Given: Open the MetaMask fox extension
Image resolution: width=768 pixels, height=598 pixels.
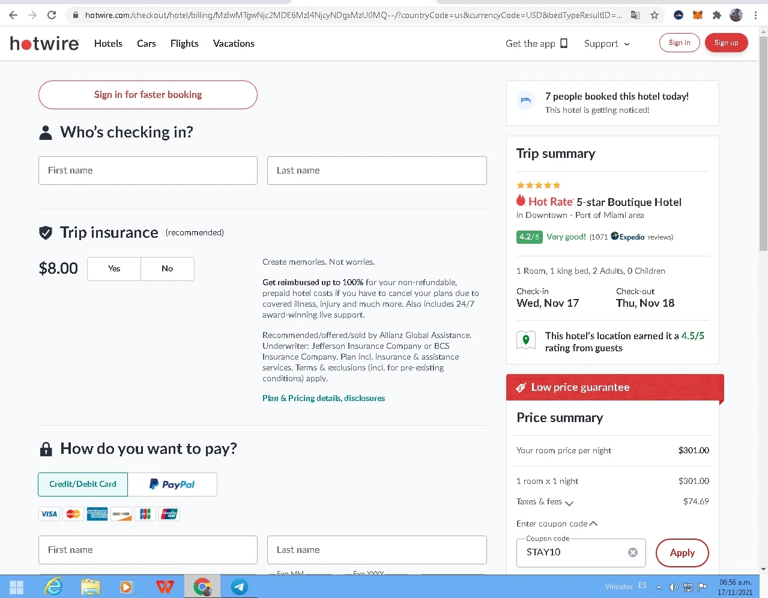Looking at the screenshot, I should (698, 15).
